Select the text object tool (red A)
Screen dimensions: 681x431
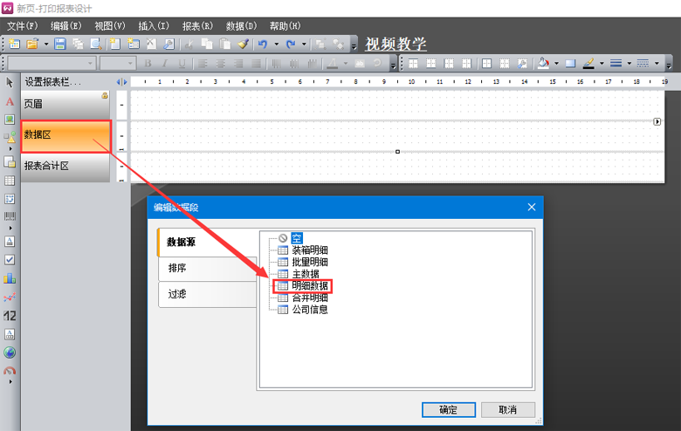coord(10,101)
